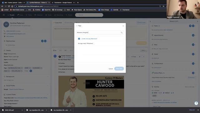Click the plus icon beside Create new tag
The width and height of the screenshot is (200, 113).
click(79, 39)
